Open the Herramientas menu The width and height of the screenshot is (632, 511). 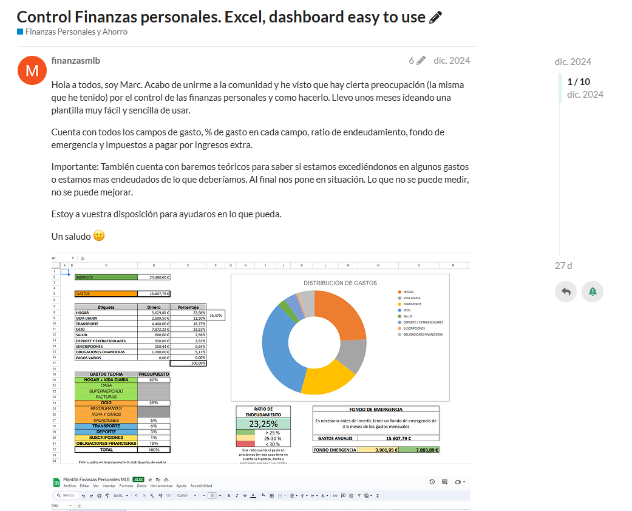point(161,486)
